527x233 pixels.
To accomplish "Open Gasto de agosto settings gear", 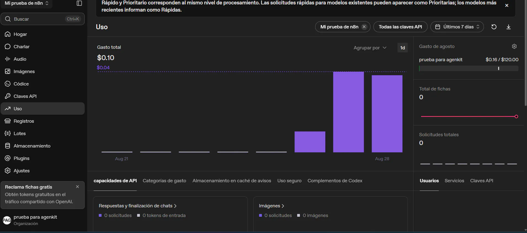I will click(514, 46).
